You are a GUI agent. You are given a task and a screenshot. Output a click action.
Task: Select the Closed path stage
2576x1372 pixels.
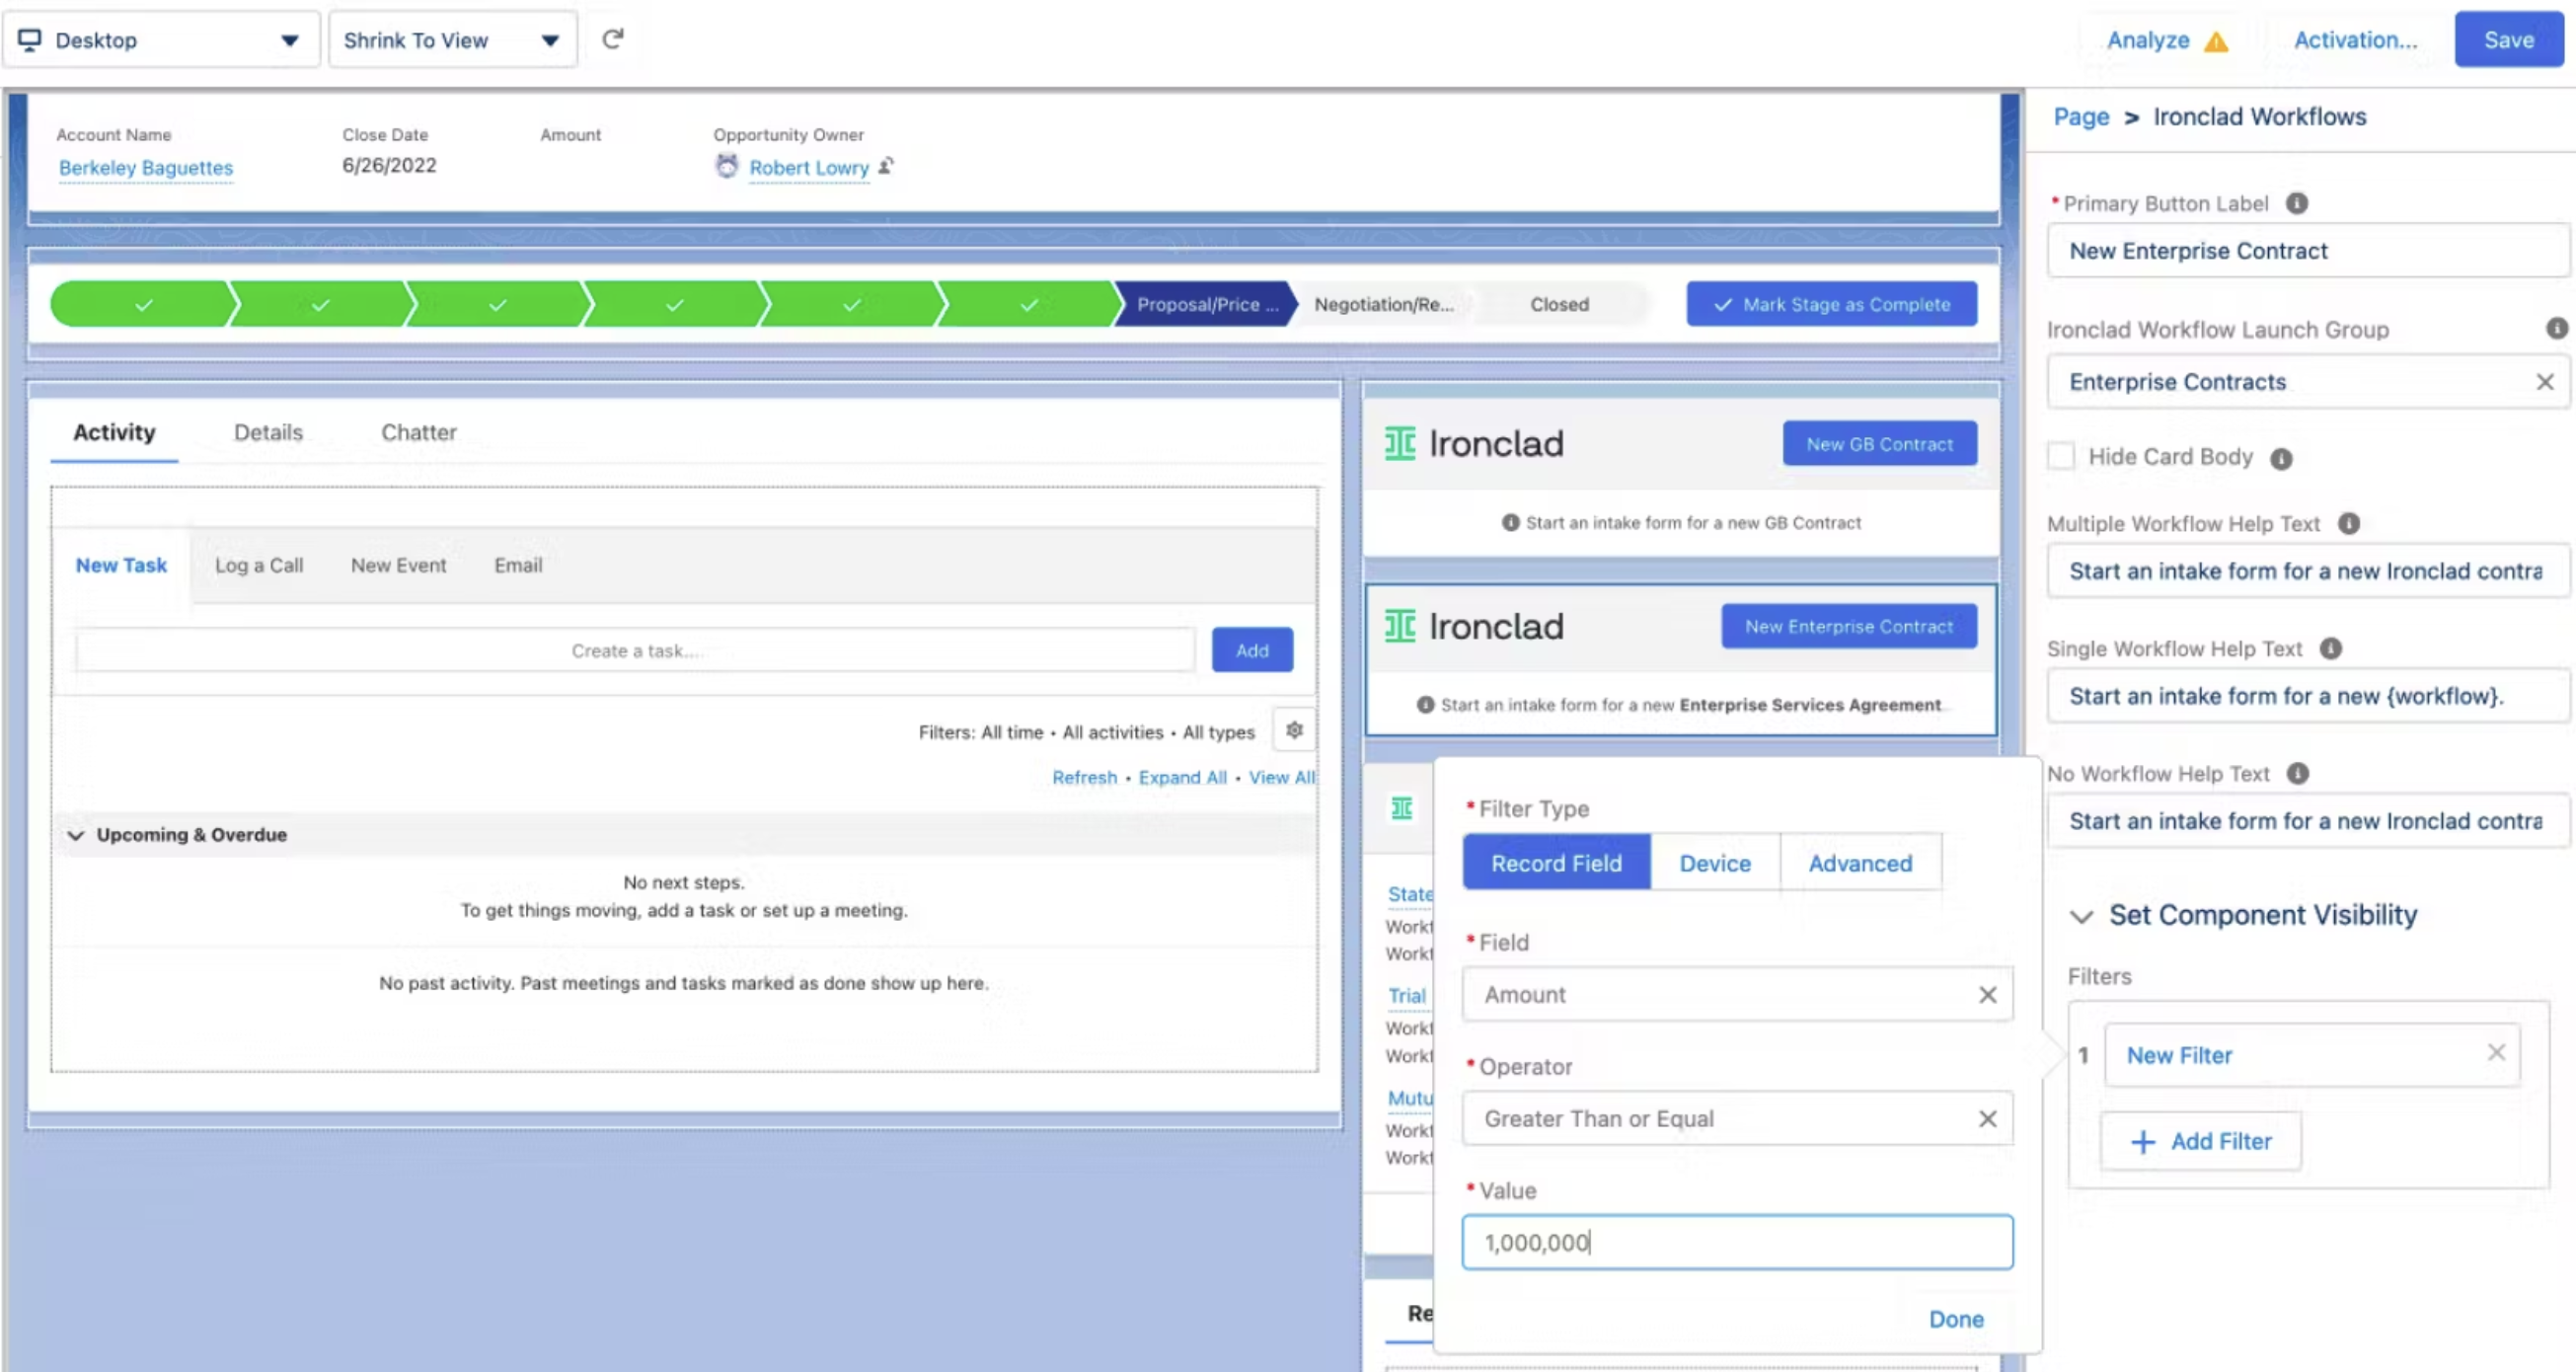(1559, 305)
